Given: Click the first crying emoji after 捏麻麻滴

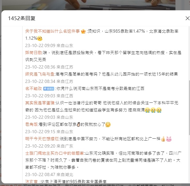Looking at the screenshot, I should pos(147,110).
